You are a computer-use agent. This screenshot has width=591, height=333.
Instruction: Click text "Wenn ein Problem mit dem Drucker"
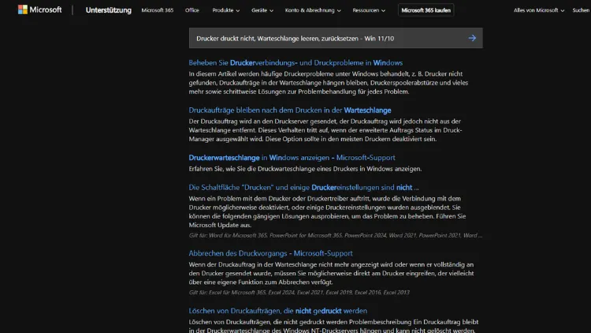[x=327, y=211]
